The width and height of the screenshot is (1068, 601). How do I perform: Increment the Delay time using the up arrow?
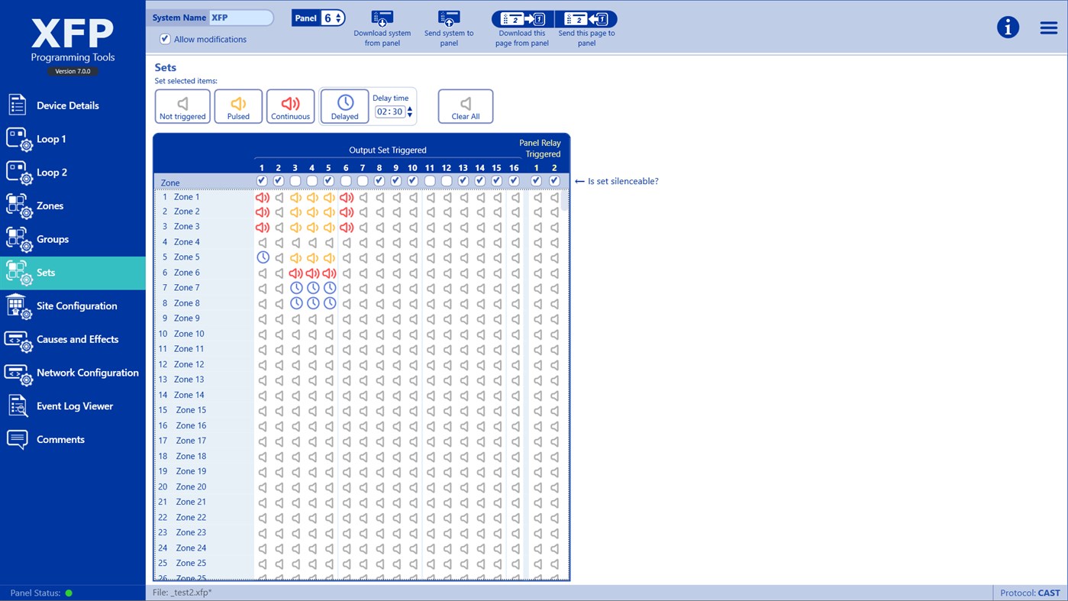point(409,105)
